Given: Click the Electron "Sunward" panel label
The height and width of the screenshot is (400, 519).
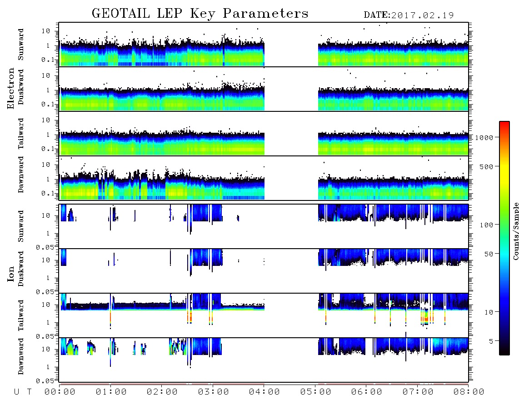Looking at the screenshot, I should pos(21,45).
